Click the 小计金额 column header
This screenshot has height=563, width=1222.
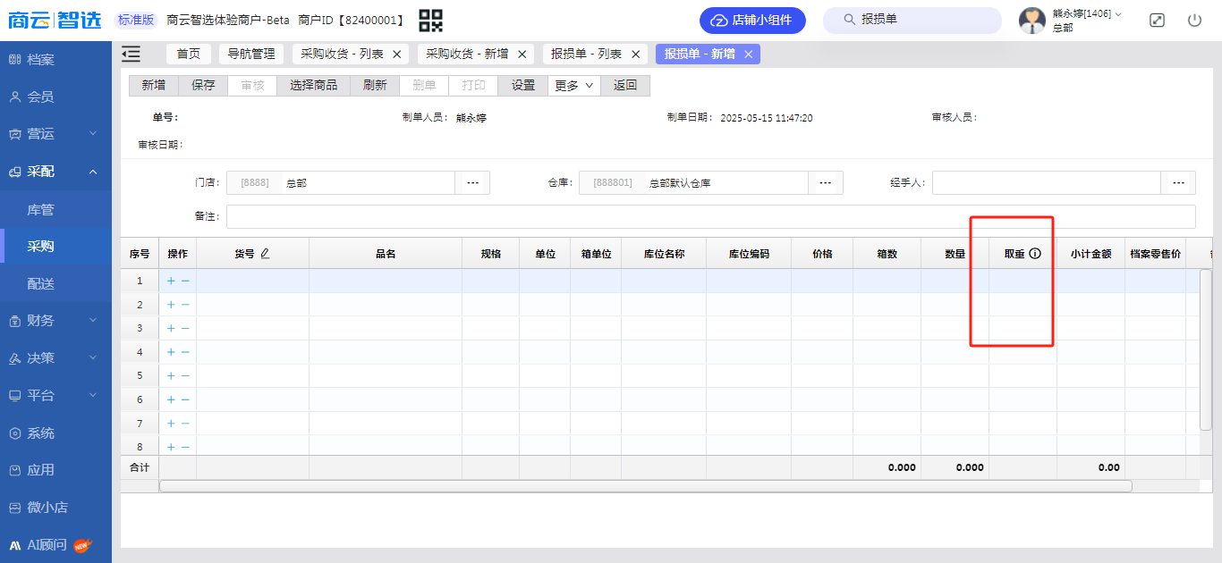pyautogui.click(x=1090, y=254)
